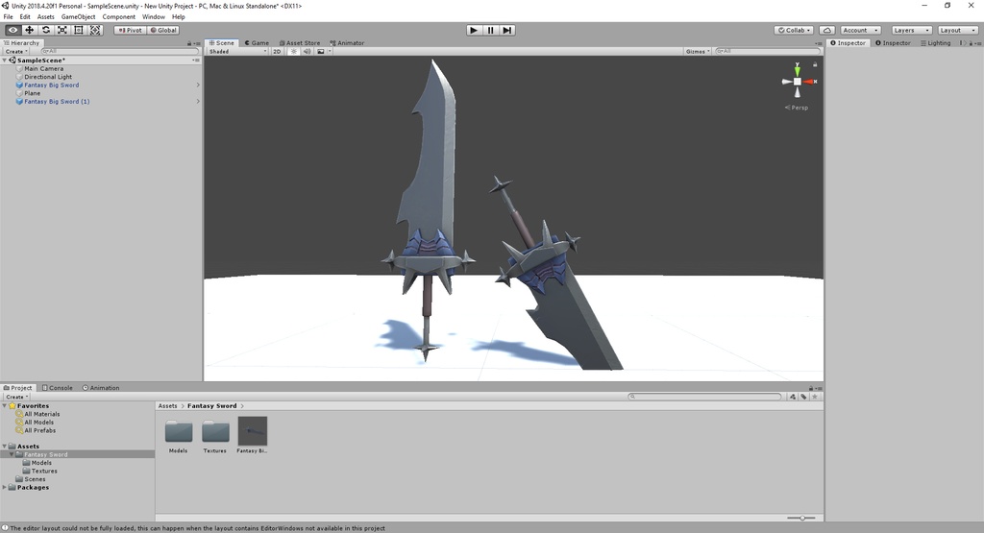Open the SampleScene options menu icon

tap(196, 61)
